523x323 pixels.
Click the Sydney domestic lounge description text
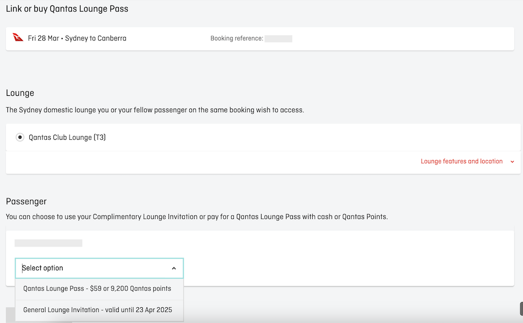coord(155,110)
